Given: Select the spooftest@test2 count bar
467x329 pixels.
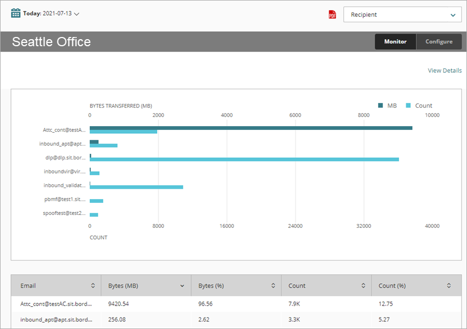Looking at the screenshot, I should [x=94, y=215].
